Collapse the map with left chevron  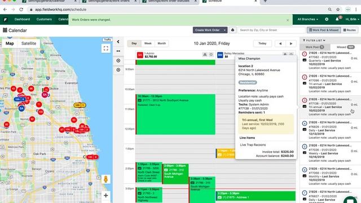tap(118, 42)
